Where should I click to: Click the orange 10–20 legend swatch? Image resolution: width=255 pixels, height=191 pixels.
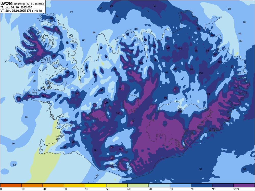click(x=32, y=185)
